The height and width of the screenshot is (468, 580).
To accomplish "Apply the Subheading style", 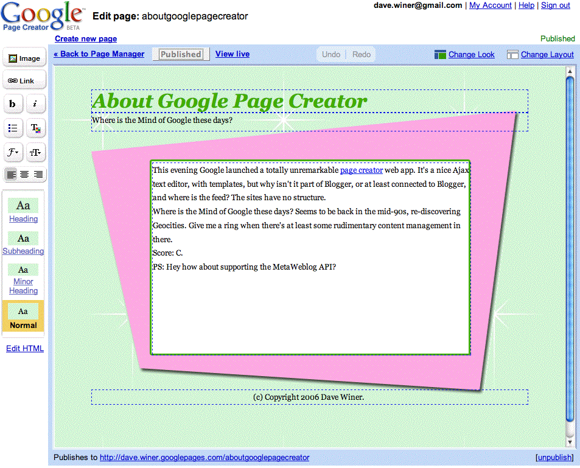I will (23, 243).
